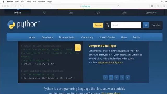
Task: Open News in navigation bar
Action: (124, 37)
